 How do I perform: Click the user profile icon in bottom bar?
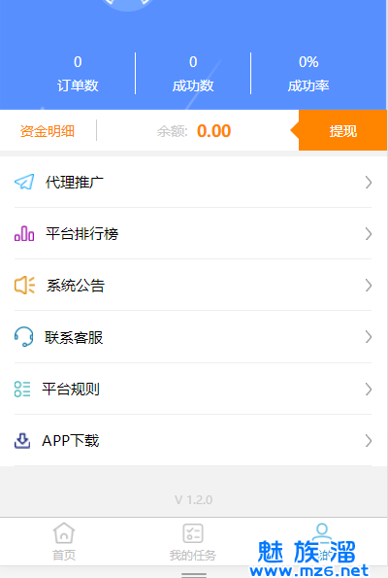(x=322, y=532)
